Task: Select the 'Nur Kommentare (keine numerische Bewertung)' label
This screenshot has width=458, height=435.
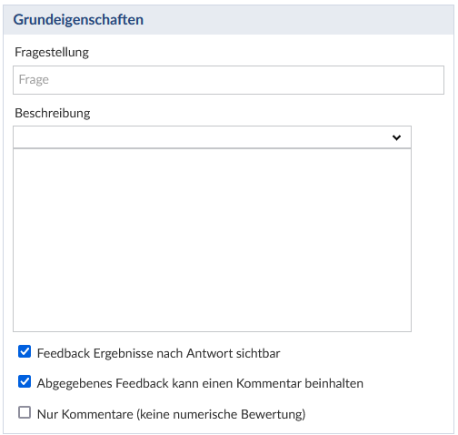Action: point(171,414)
